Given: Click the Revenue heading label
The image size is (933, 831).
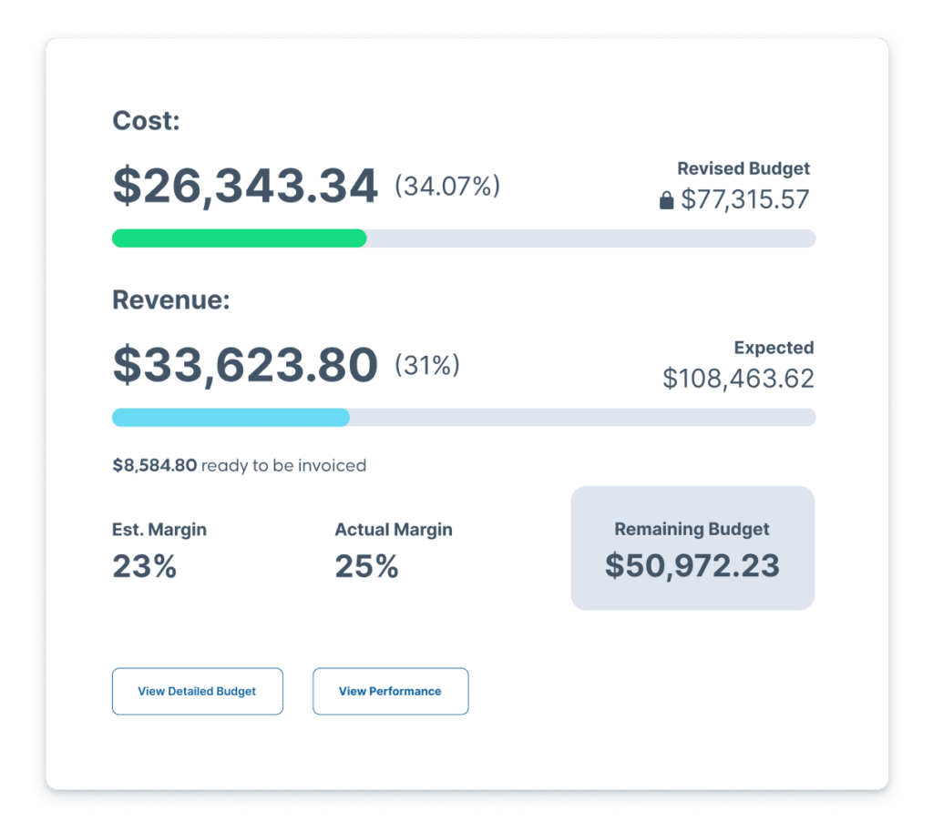Looking at the screenshot, I should (170, 300).
